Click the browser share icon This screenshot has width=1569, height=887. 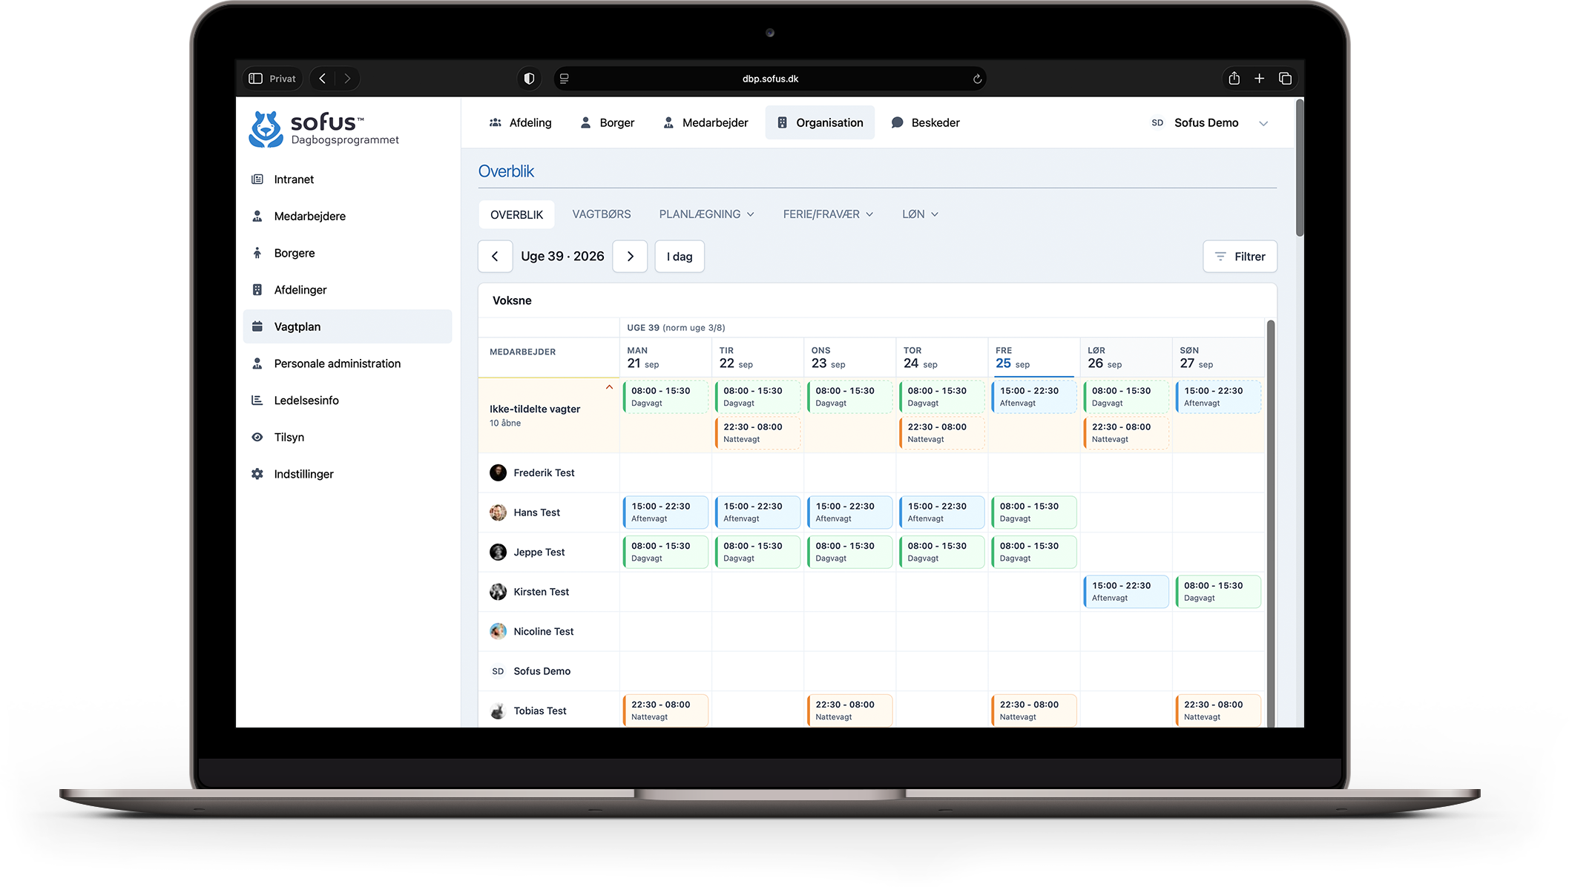point(1234,78)
